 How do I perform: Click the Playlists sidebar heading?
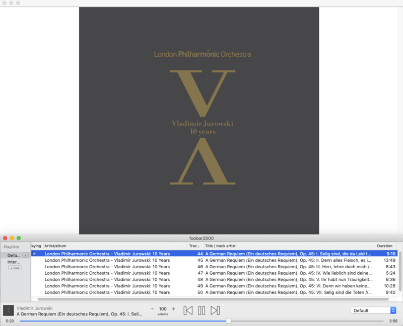[x=11, y=247]
